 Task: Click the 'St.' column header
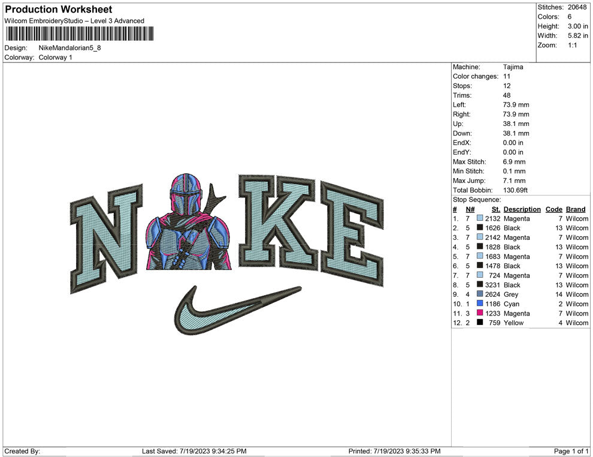pyautogui.click(x=496, y=209)
